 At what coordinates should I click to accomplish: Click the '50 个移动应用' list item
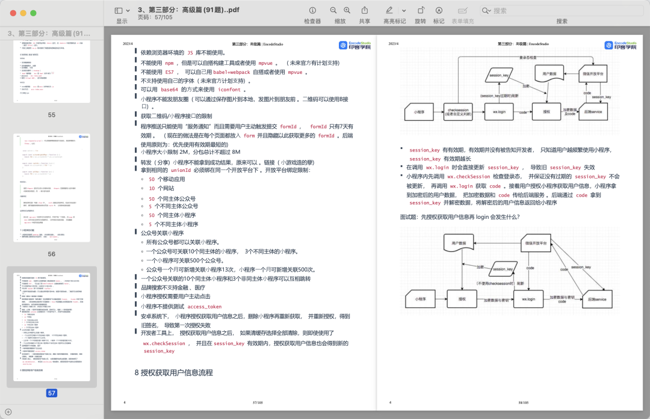pos(167,179)
